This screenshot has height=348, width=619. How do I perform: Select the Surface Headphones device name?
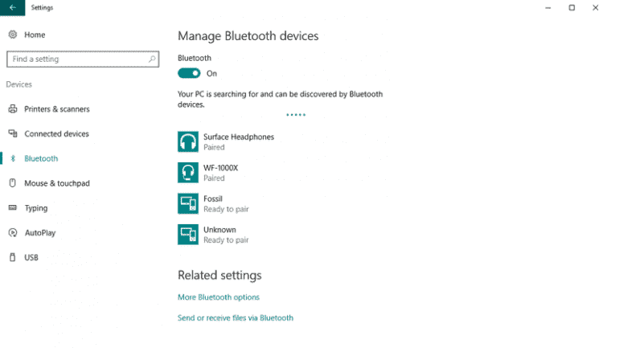coord(239,137)
